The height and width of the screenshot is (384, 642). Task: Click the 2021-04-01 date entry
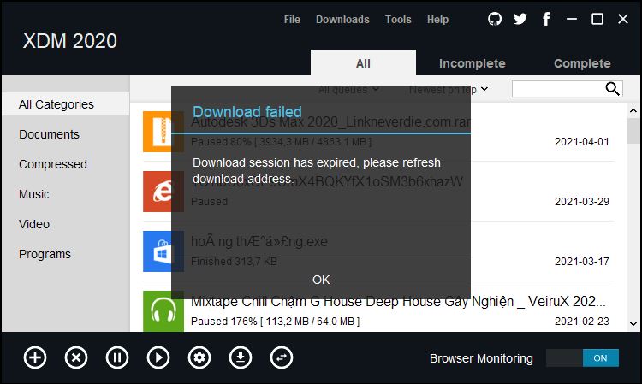click(582, 142)
